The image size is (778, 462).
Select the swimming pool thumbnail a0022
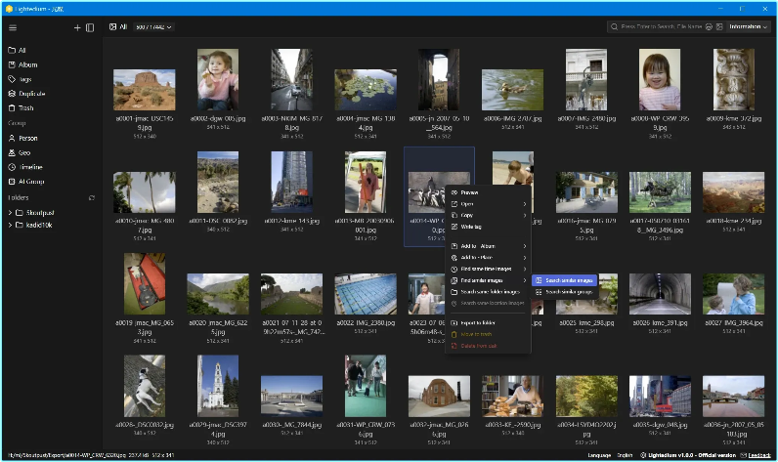pos(366,294)
